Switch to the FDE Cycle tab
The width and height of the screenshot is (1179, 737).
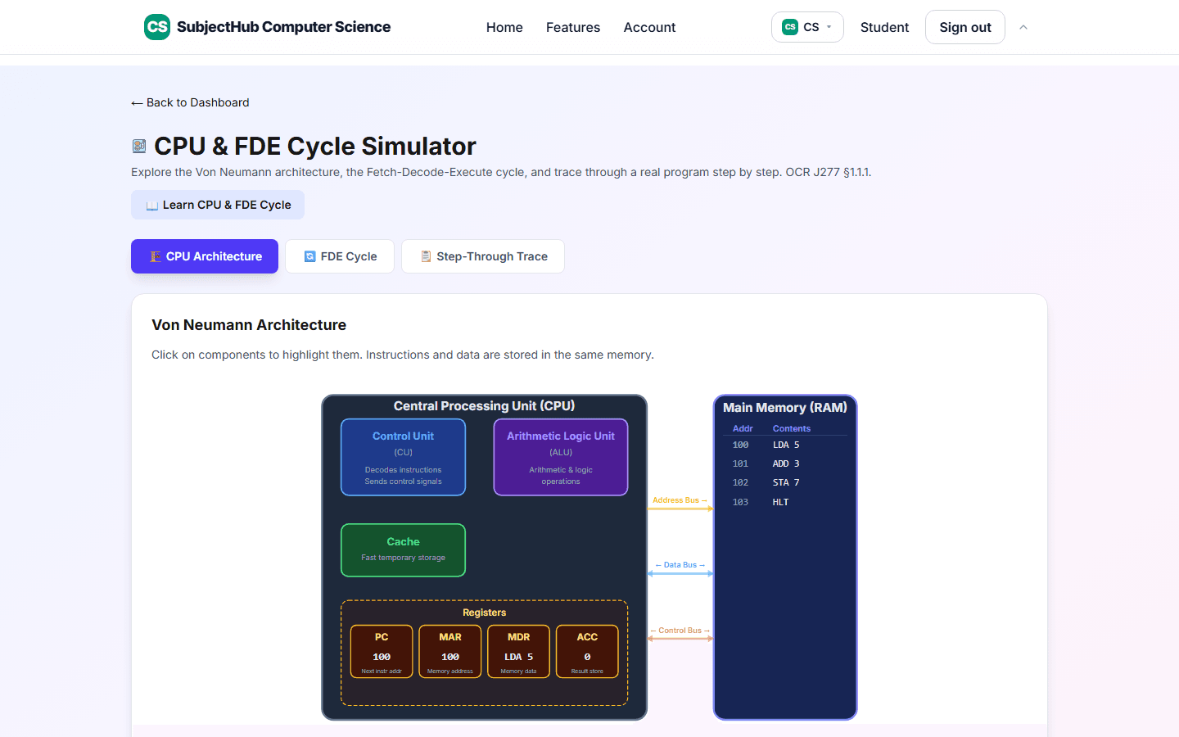(340, 256)
